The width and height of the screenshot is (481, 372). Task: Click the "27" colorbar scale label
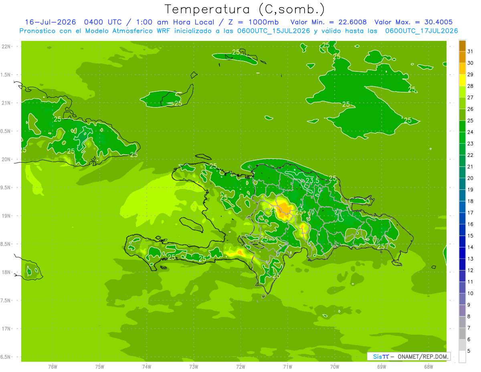[470, 98]
